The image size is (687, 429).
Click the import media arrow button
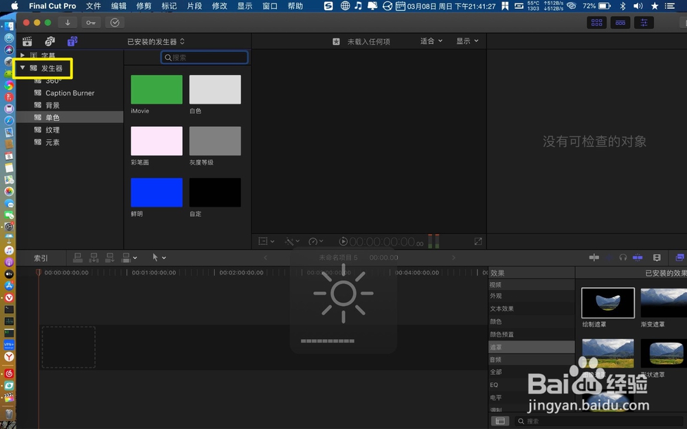pos(67,23)
